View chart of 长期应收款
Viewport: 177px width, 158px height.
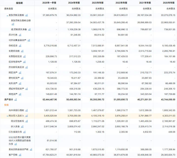point(22,51)
